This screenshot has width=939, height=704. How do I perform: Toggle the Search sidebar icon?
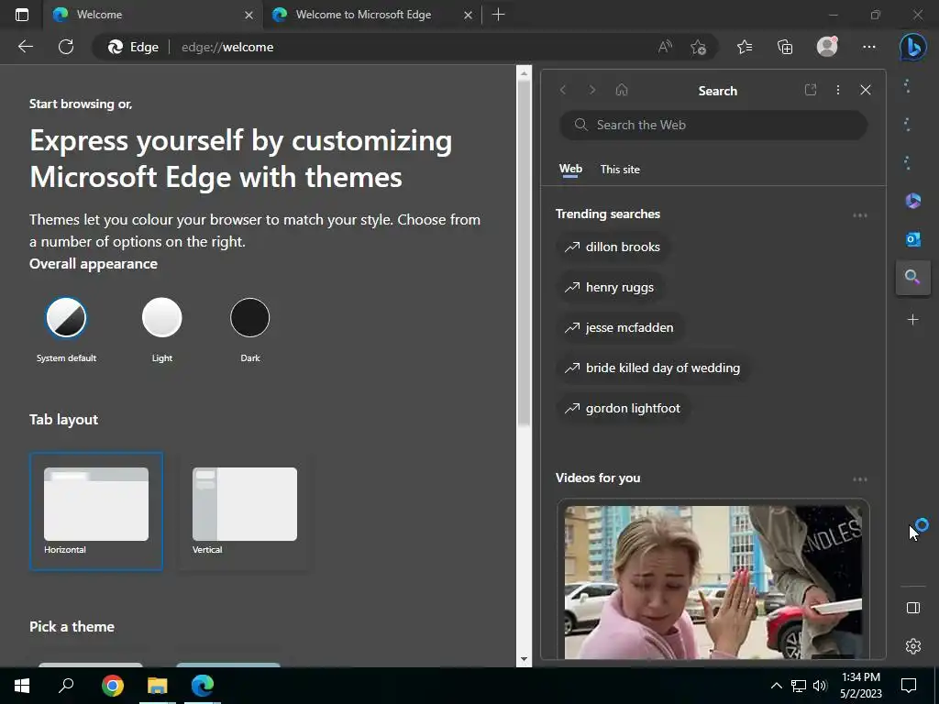pyautogui.click(x=912, y=278)
